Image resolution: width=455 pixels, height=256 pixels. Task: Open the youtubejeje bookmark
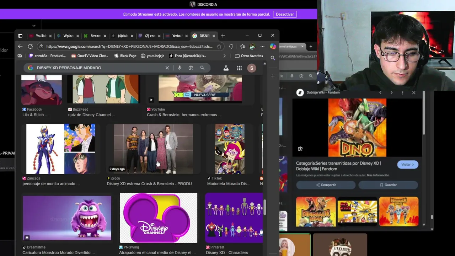(152, 56)
